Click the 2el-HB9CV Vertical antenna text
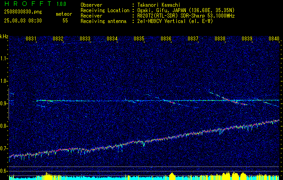The image size is (283, 180). pos(175,21)
